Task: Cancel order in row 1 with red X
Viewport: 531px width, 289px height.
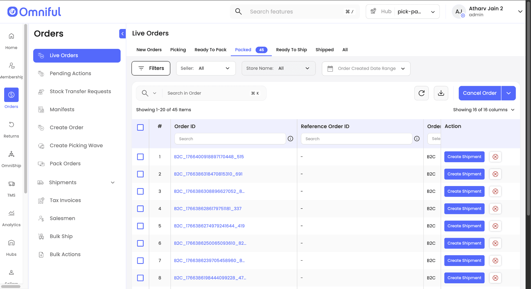Action: pyautogui.click(x=495, y=157)
